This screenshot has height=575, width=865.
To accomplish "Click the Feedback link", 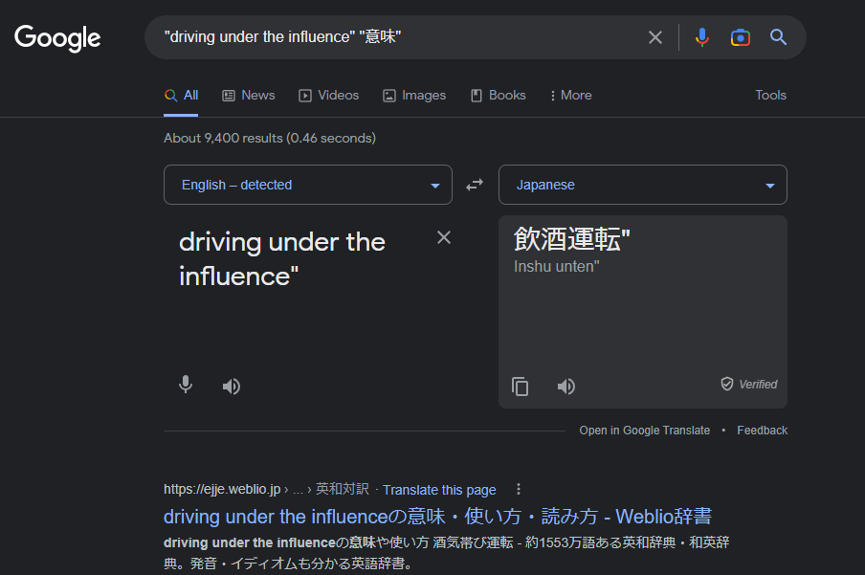I will pyautogui.click(x=762, y=431).
